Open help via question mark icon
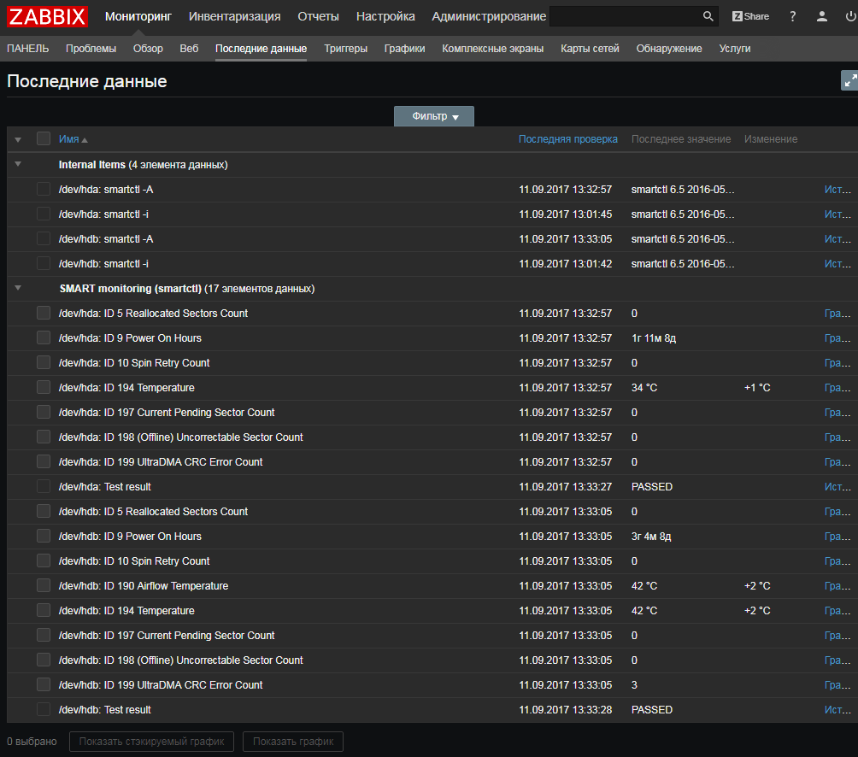The height and width of the screenshot is (757, 858). [x=792, y=16]
